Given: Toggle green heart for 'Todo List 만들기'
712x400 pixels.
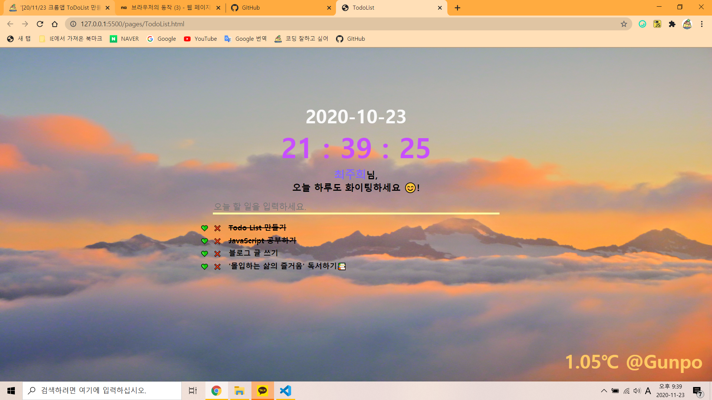Looking at the screenshot, I should pyautogui.click(x=204, y=228).
